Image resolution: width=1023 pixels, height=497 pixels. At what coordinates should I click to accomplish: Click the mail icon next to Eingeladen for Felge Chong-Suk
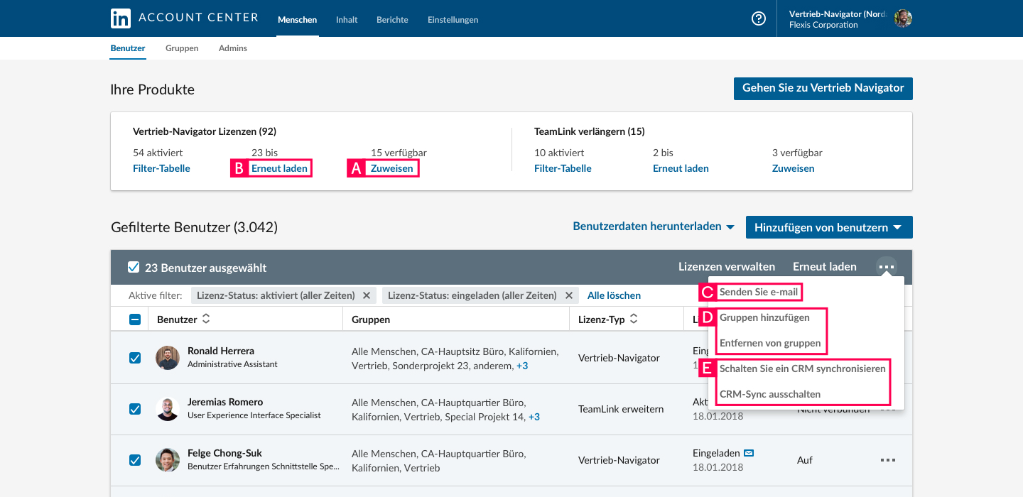tap(749, 453)
